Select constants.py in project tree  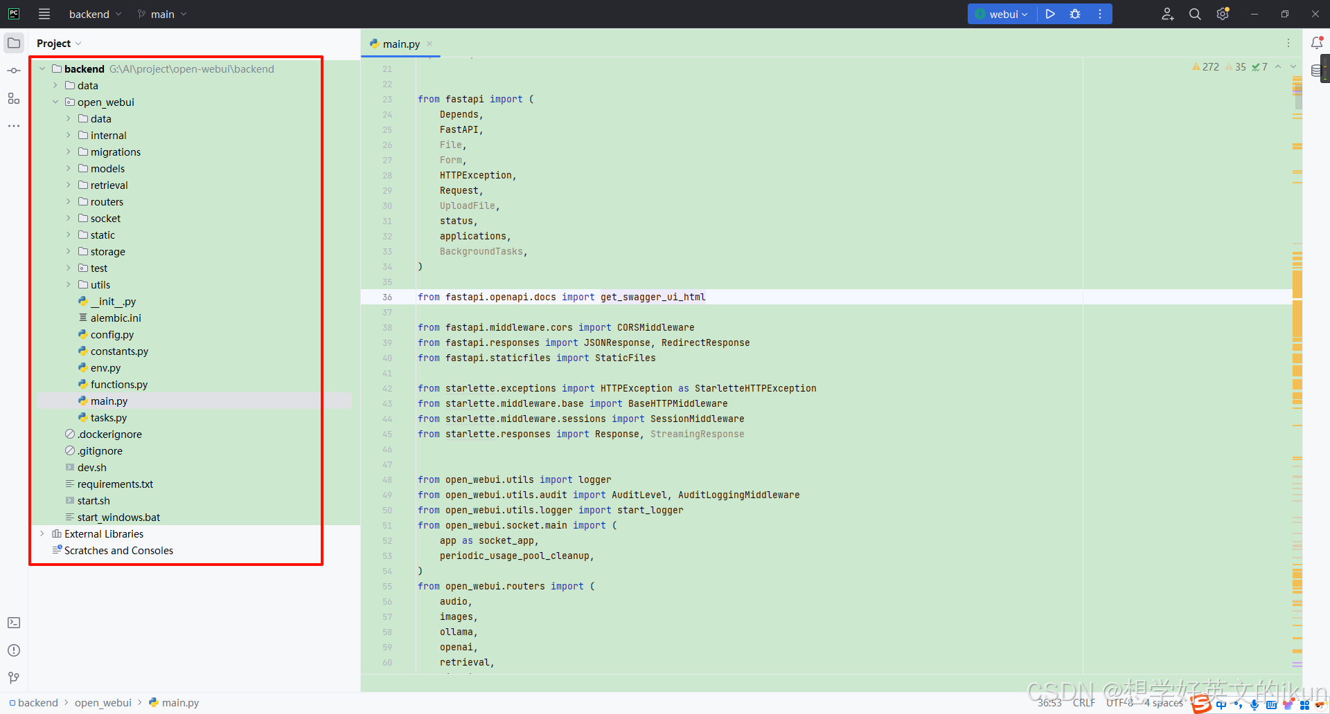119,351
